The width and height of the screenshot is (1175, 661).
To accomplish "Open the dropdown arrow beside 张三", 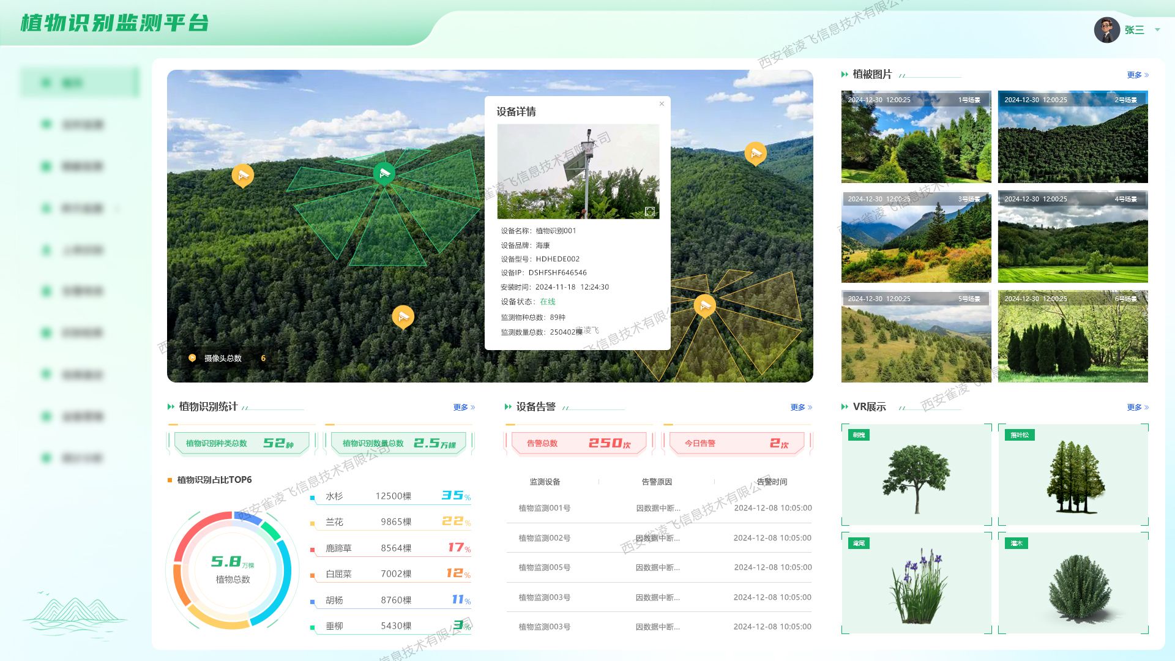I will pyautogui.click(x=1157, y=30).
